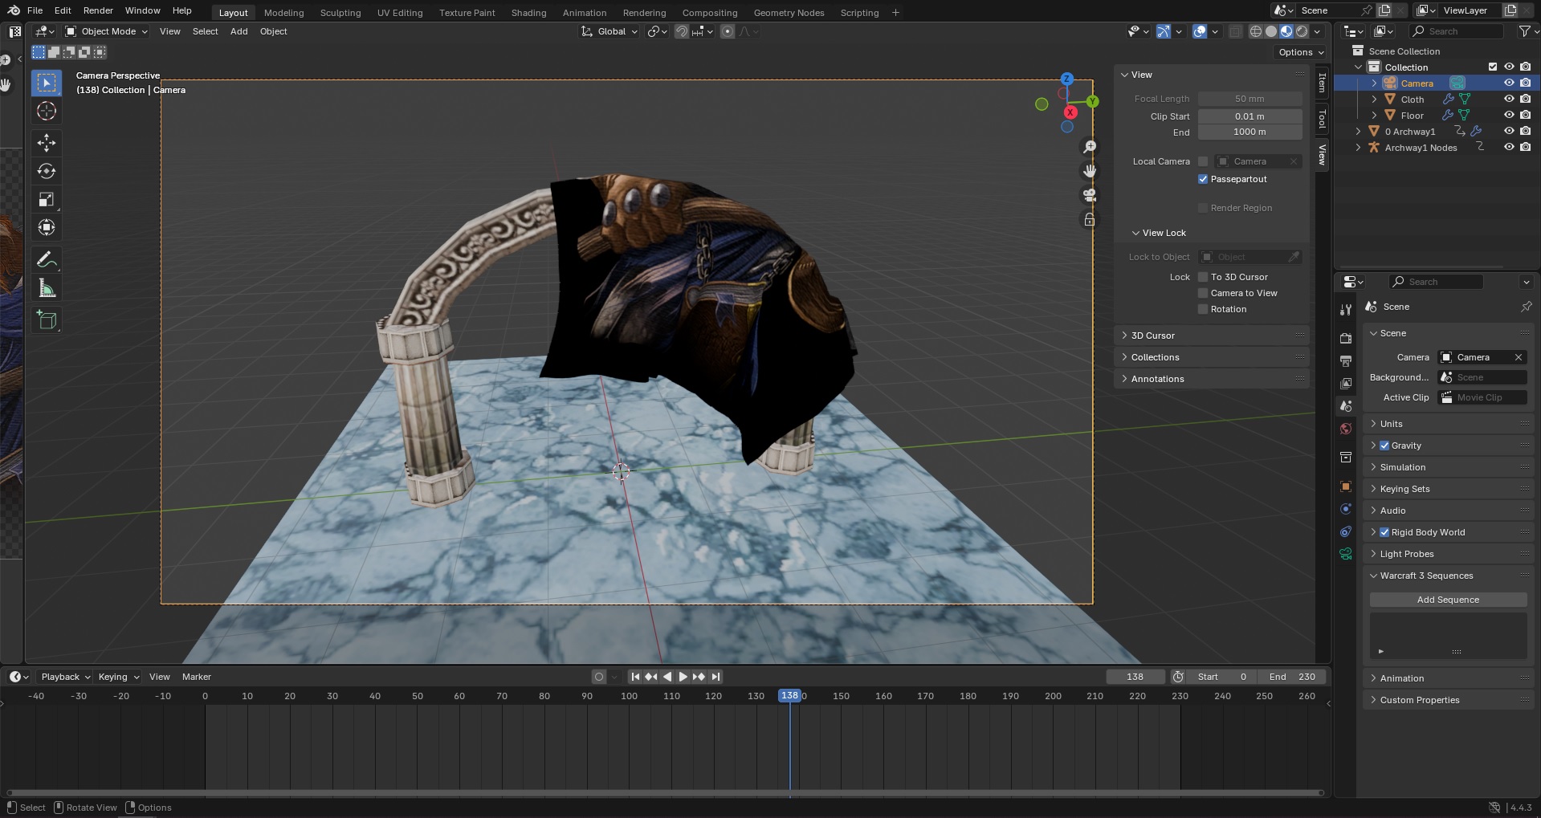Open the Object Mode dropdown
Image resolution: width=1541 pixels, height=818 pixels.
click(107, 31)
